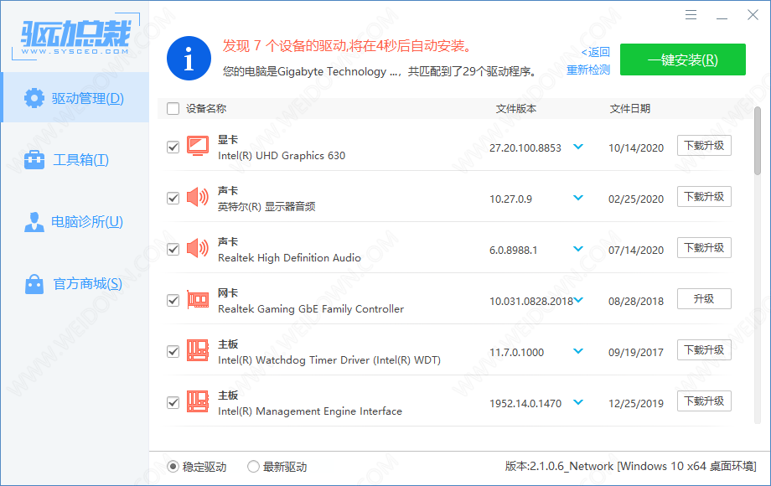The height and width of the screenshot is (486, 771).
Task: Click the 设备名称 column header text
Action: (206, 109)
